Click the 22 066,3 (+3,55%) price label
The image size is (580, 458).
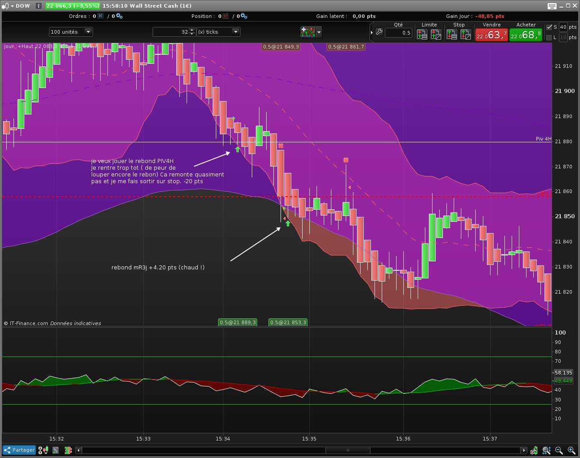click(72, 6)
